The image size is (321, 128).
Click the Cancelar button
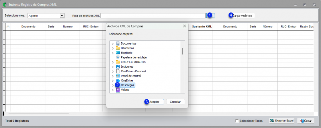(x=176, y=102)
